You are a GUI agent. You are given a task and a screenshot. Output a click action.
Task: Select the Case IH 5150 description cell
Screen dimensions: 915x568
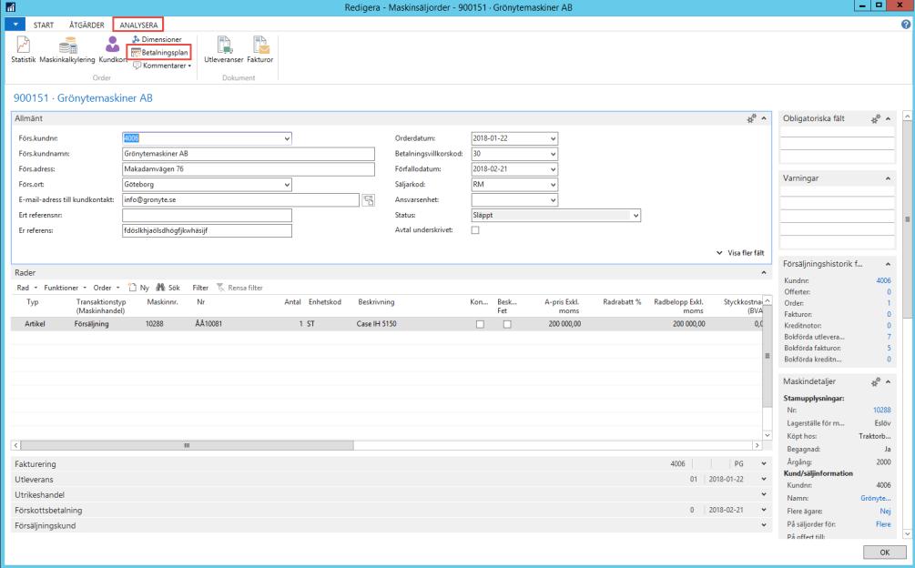(x=376, y=324)
